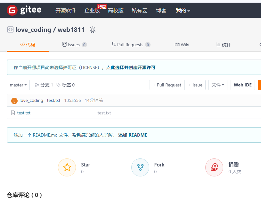261x206 pixels.
Task: Click the Issues count badge 0
Action: click(84, 45)
